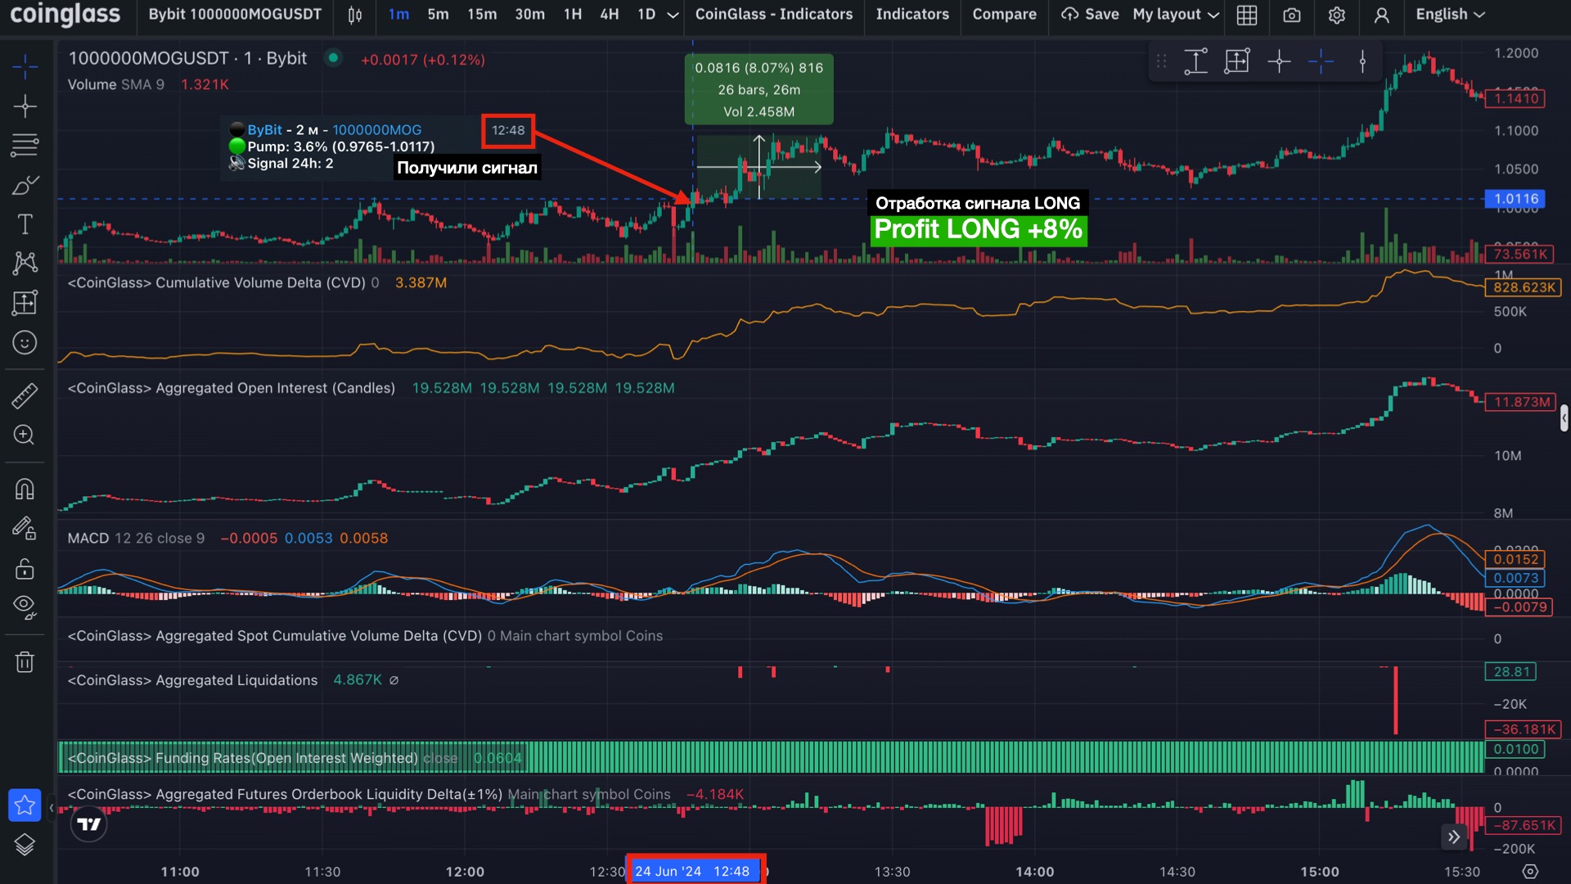The height and width of the screenshot is (884, 1571).
Task: Toggle hide all drawings eye icon
Action: (25, 607)
